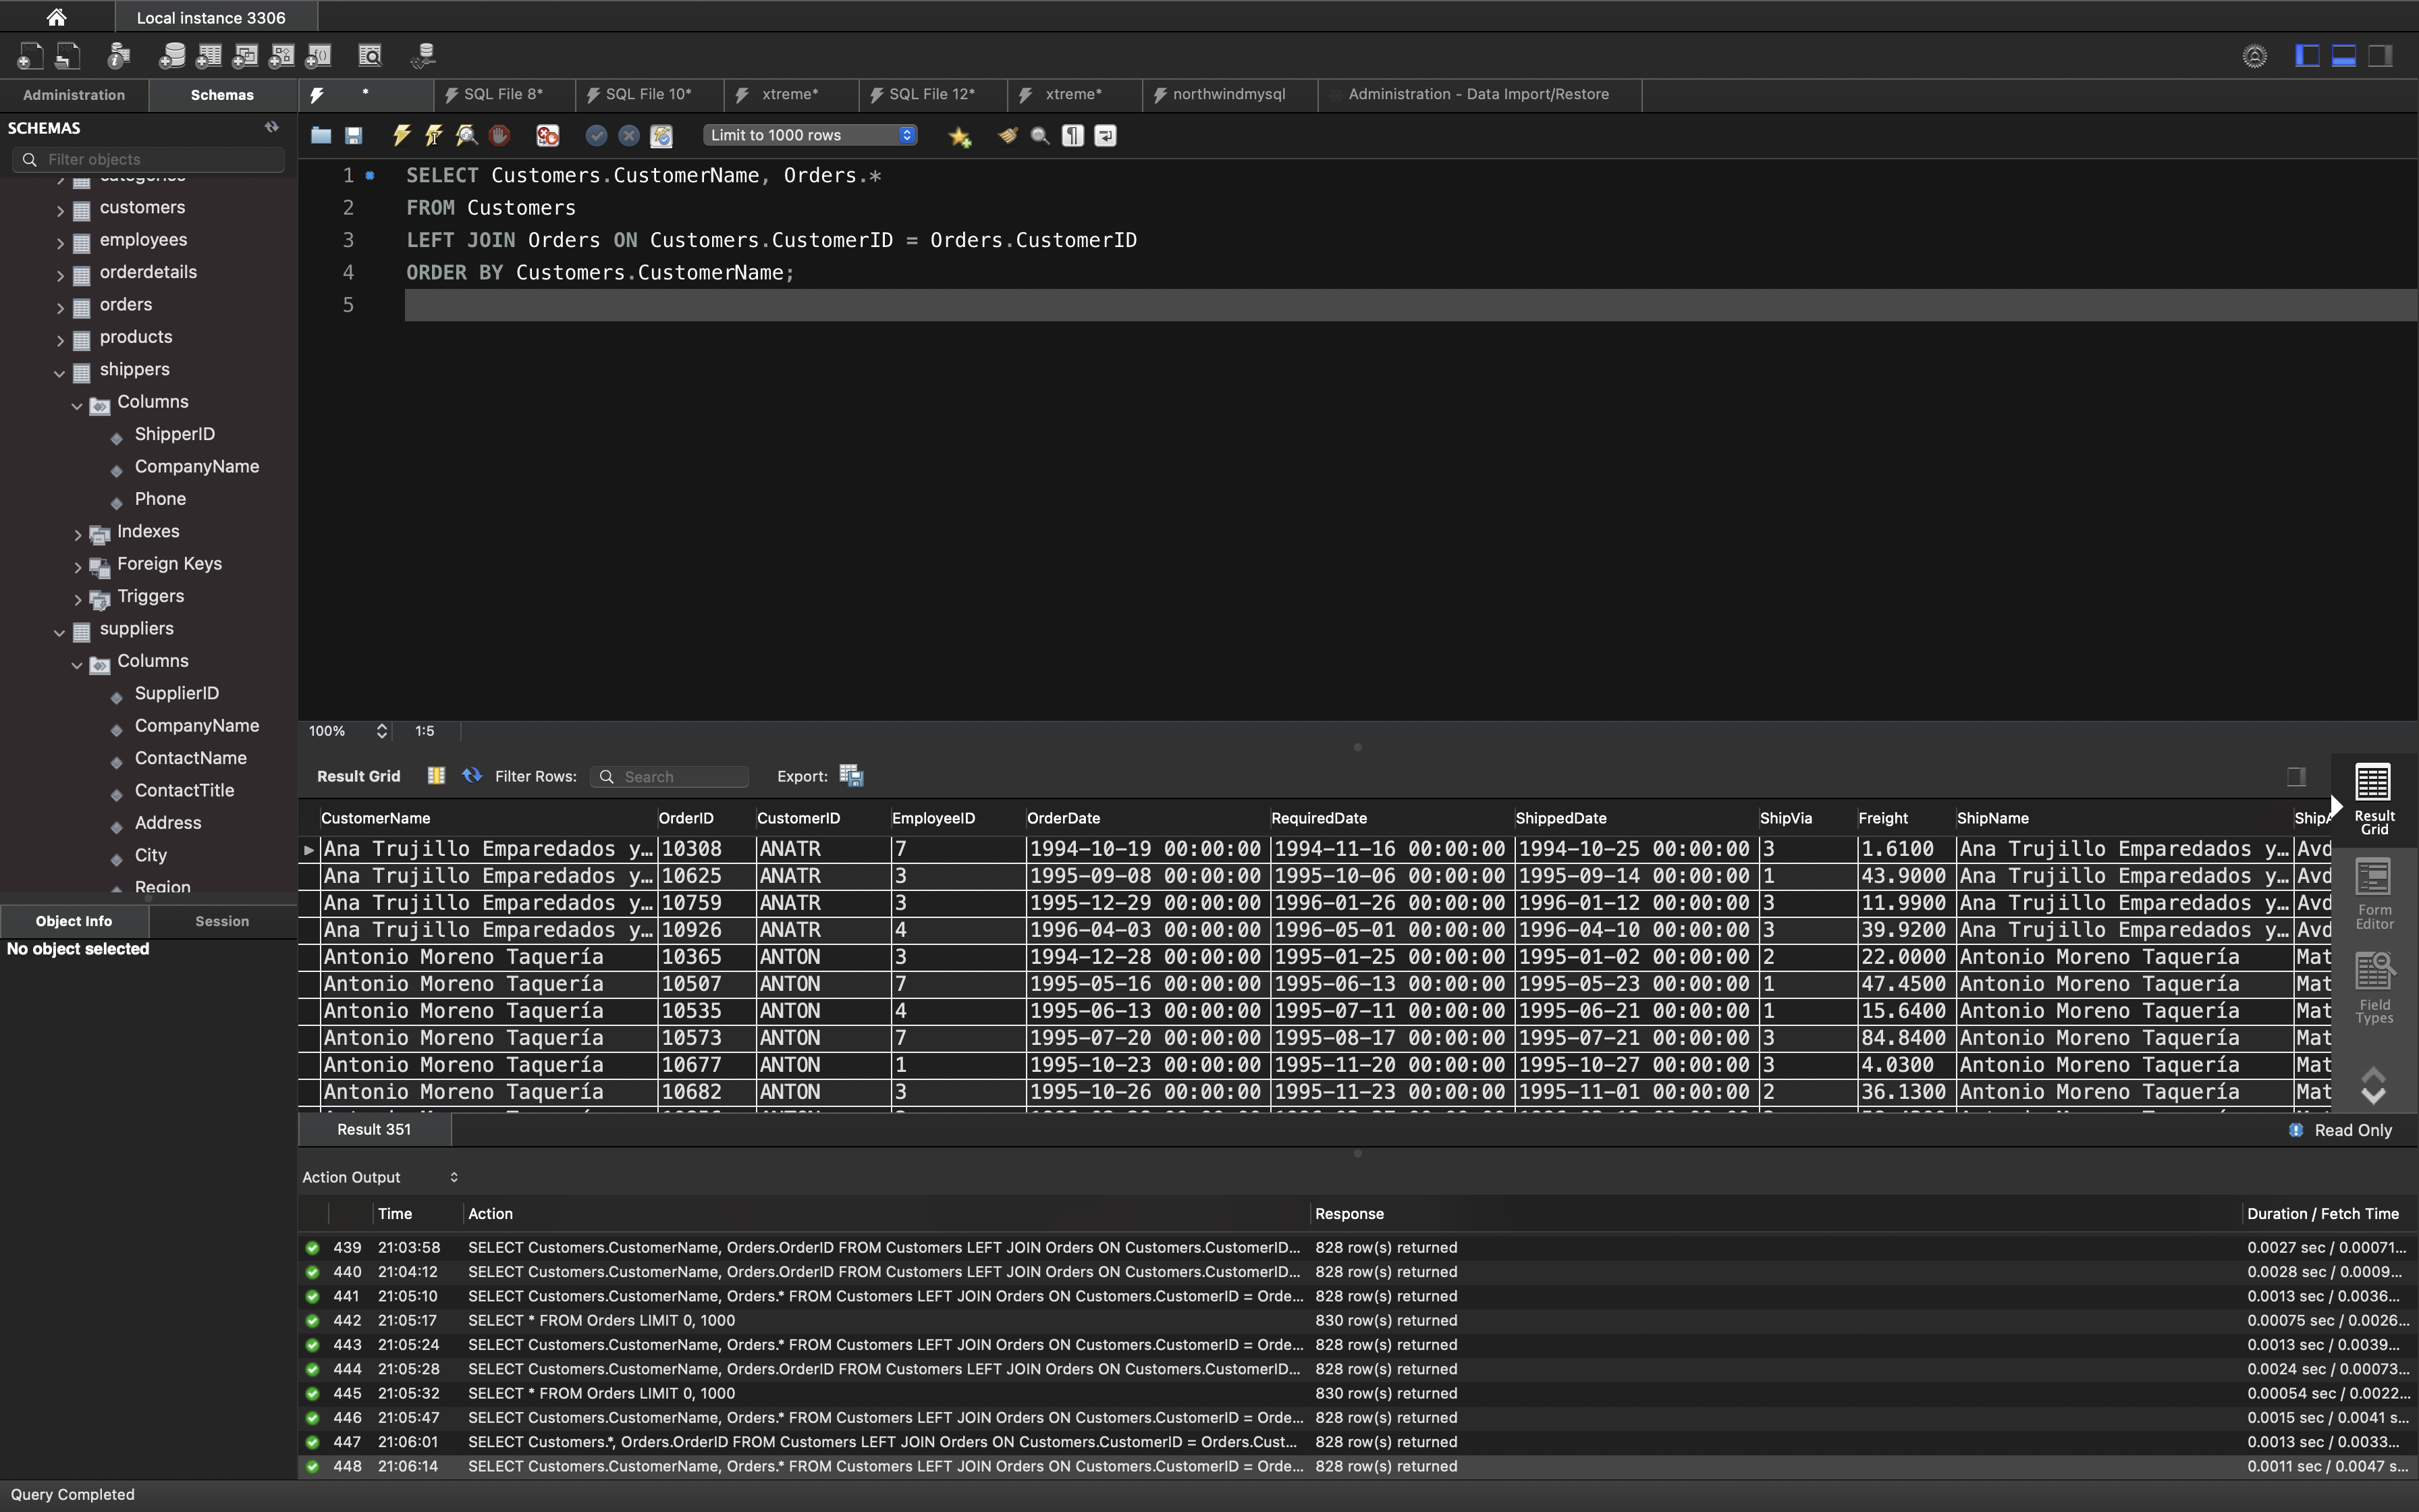
Task: Open the Administration sidebar tab
Action: [74, 95]
